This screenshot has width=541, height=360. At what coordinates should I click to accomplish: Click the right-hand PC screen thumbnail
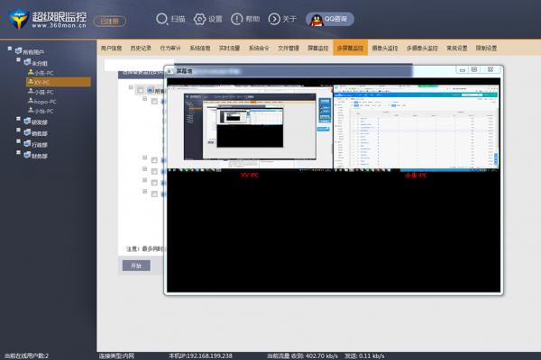pyautogui.click(x=414, y=125)
